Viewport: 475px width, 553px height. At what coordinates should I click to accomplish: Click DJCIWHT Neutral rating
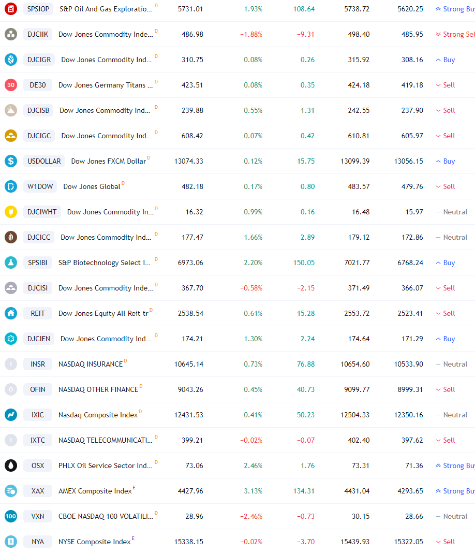(x=452, y=212)
